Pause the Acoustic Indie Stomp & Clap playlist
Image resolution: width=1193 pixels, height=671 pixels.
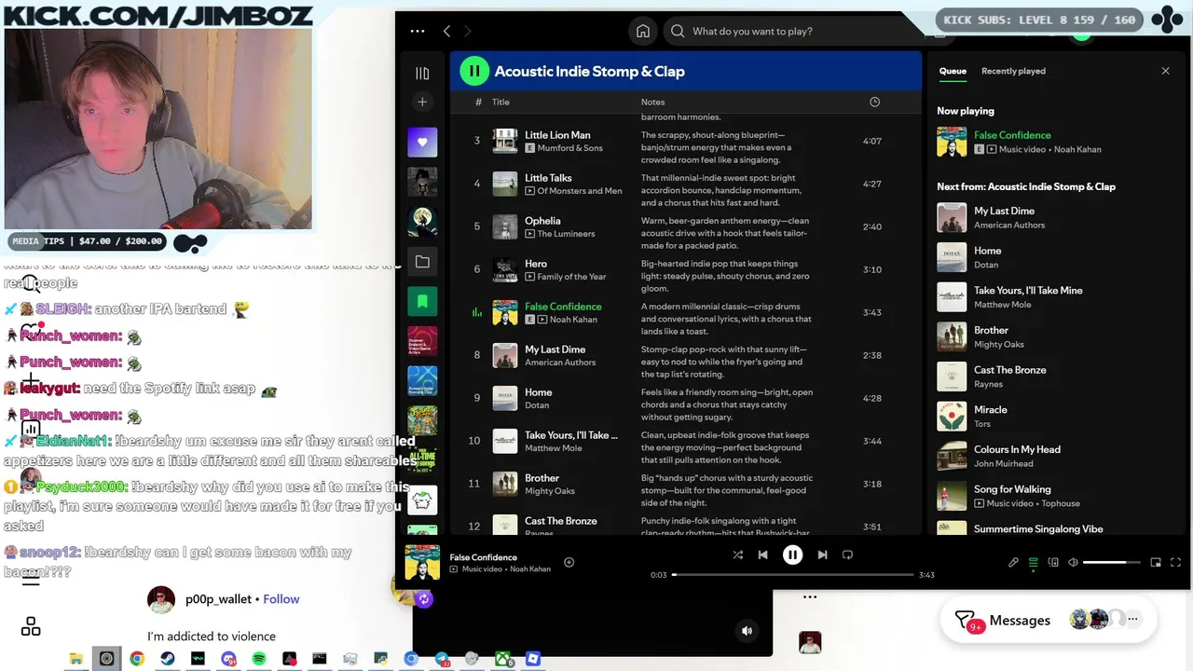coord(473,71)
